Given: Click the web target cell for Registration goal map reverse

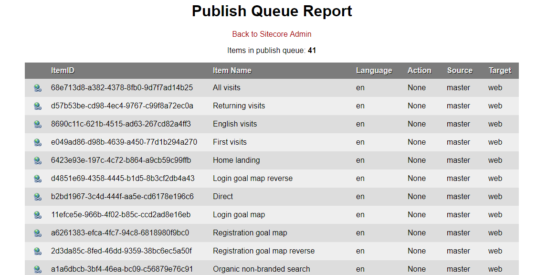Looking at the screenshot, I should coord(495,251).
